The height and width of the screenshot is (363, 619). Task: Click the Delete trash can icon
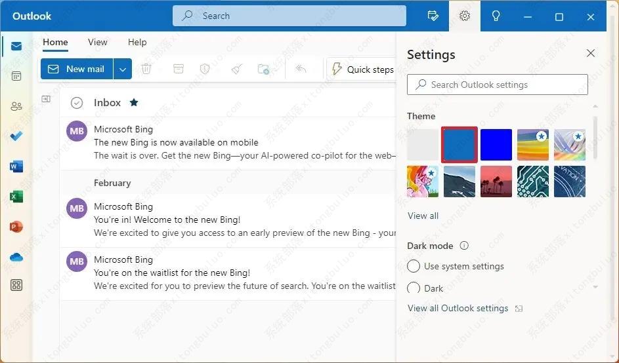(146, 69)
